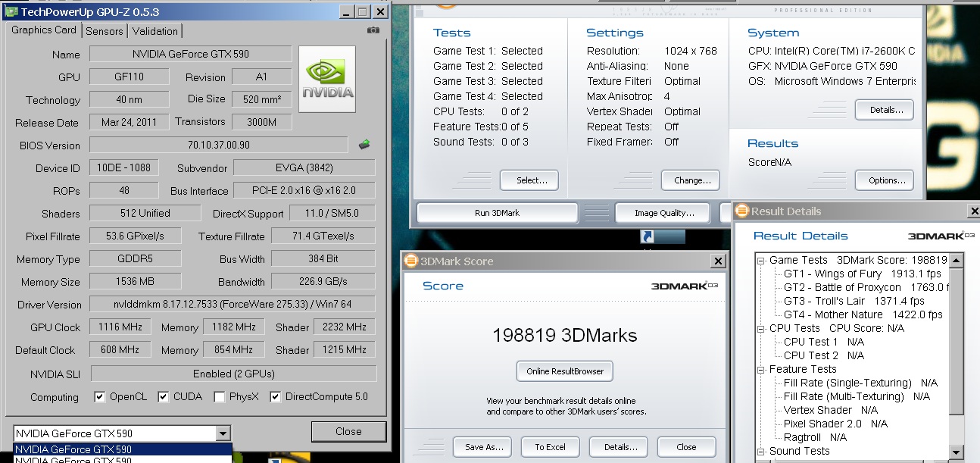Select the CPU Test 2 row
Image resolution: width=980 pixels, height=463 pixels.
click(x=823, y=355)
